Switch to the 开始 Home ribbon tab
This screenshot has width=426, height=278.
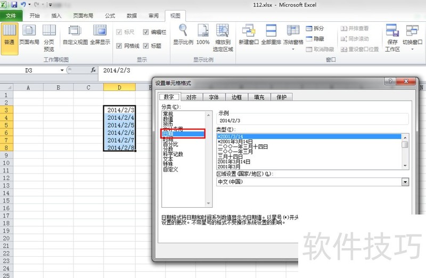tap(35, 16)
